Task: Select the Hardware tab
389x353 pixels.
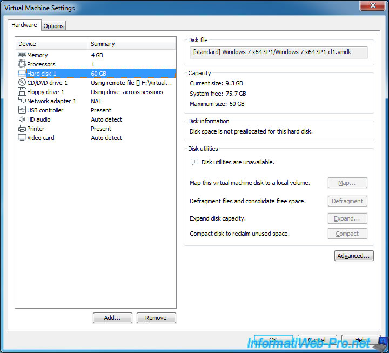Action: click(24, 25)
